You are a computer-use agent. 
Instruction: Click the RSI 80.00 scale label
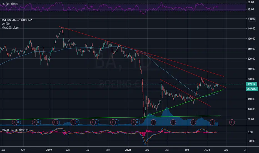click(251, 2)
